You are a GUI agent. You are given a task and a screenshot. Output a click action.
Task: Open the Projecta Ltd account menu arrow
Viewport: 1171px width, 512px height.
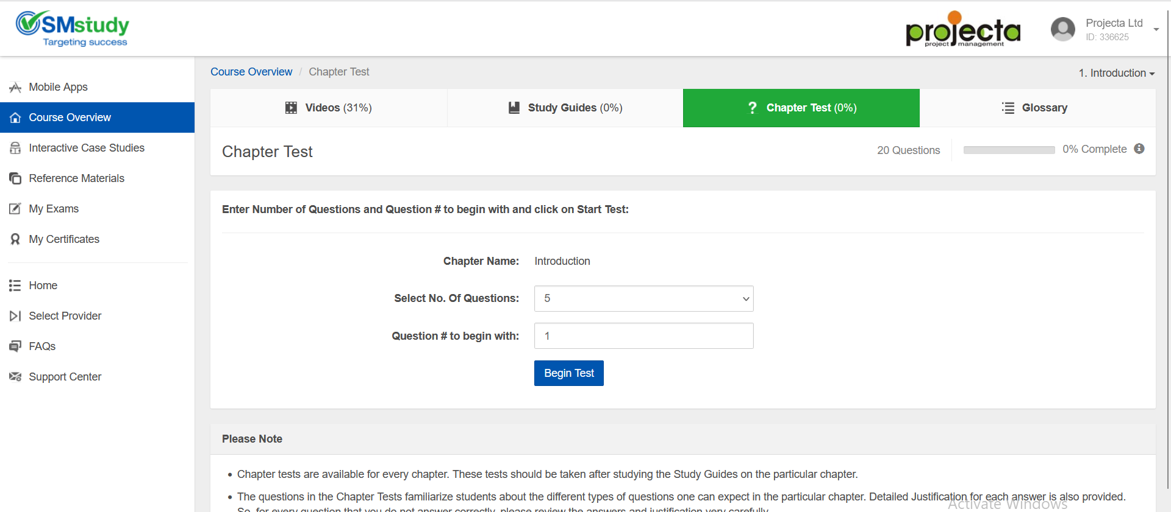[1156, 29]
